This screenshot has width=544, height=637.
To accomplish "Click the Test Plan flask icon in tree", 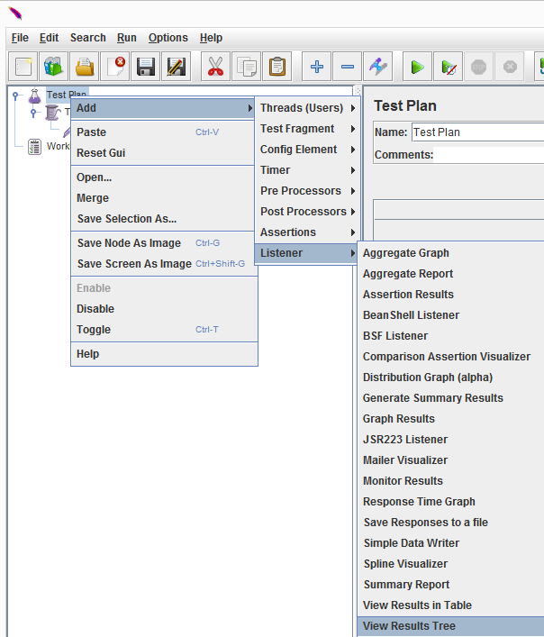I will 34,96.
